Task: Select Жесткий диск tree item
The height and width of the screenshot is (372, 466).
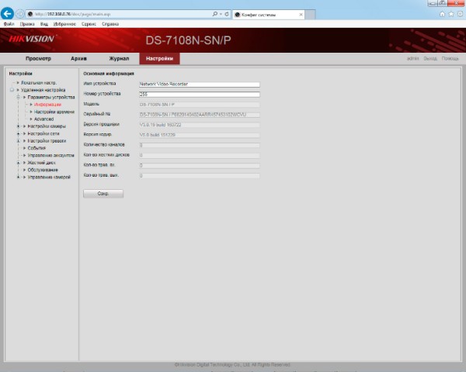Action: tap(41, 163)
